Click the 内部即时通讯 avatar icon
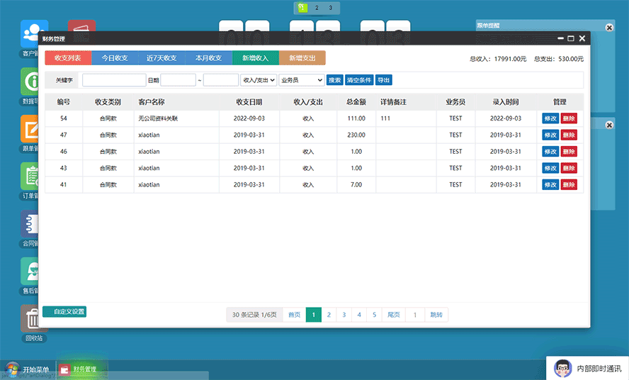This screenshot has height=380, width=629. pos(562,369)
